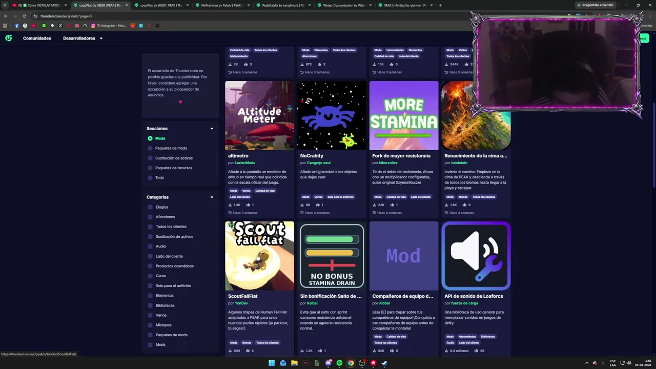Check the Audio category checkbox
This screenshot has width=656, height=369.
click(x=150, y=247)
